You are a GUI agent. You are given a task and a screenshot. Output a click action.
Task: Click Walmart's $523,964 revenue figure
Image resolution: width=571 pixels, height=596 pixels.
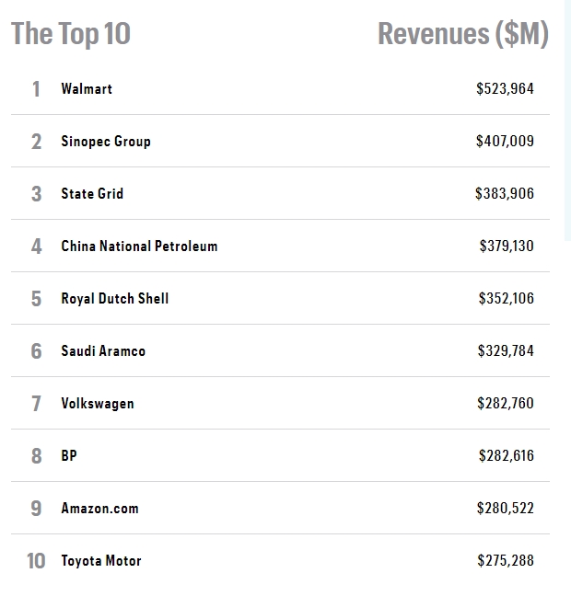point(505,89)
